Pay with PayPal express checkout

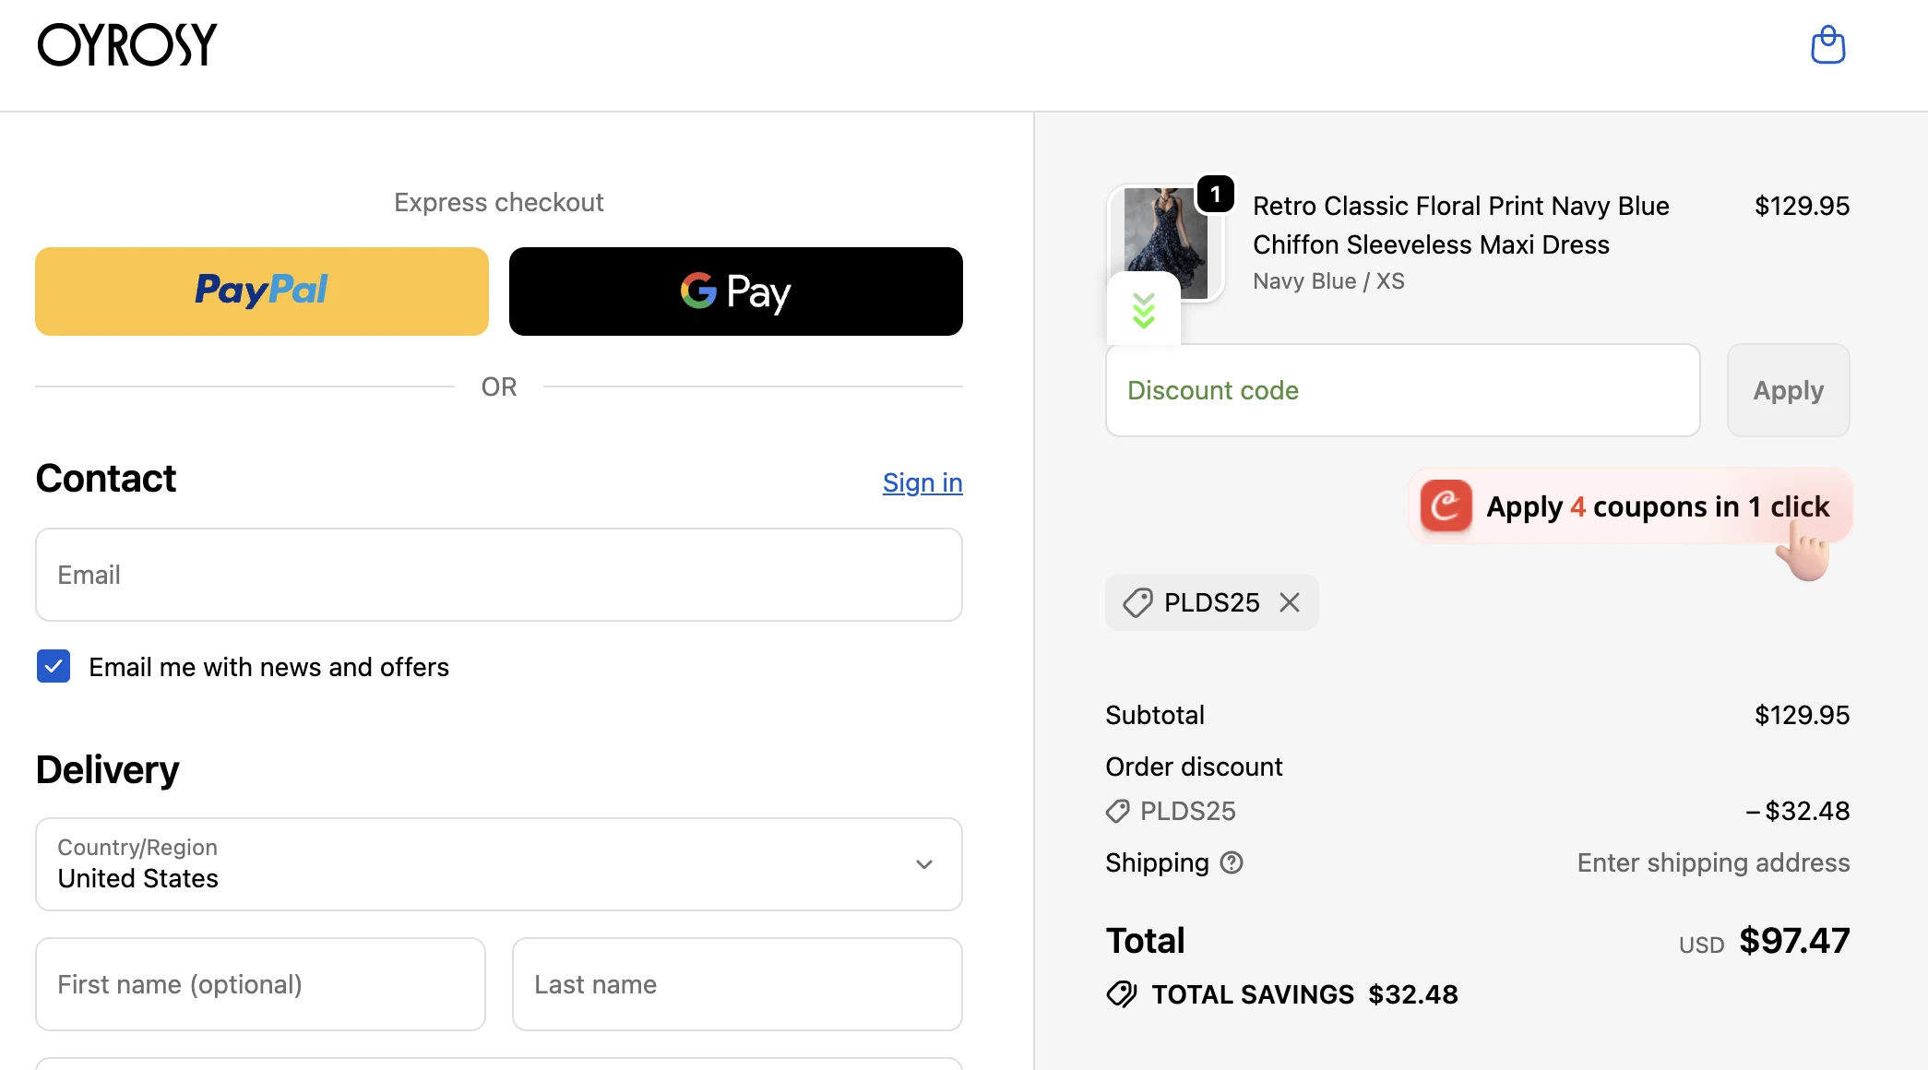[262, 291]
